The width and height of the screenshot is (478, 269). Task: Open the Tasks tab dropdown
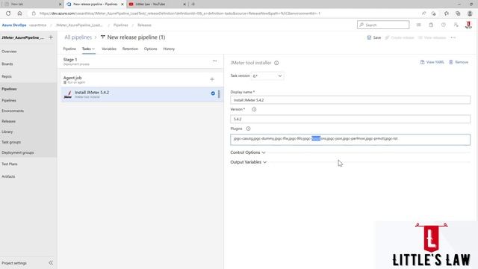[88, 49]
